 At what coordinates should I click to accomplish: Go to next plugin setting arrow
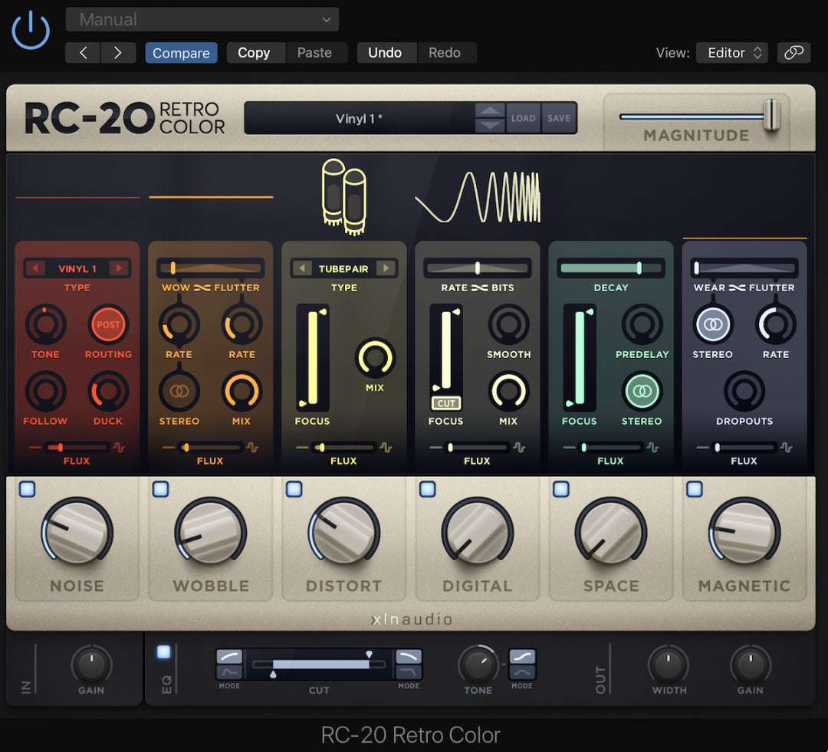(118, 53)
